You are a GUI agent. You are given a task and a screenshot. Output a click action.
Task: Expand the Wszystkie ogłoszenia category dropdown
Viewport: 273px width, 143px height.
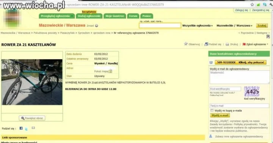click(x=198, y=26)
